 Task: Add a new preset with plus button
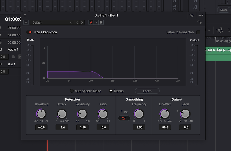tap(26, 22)
